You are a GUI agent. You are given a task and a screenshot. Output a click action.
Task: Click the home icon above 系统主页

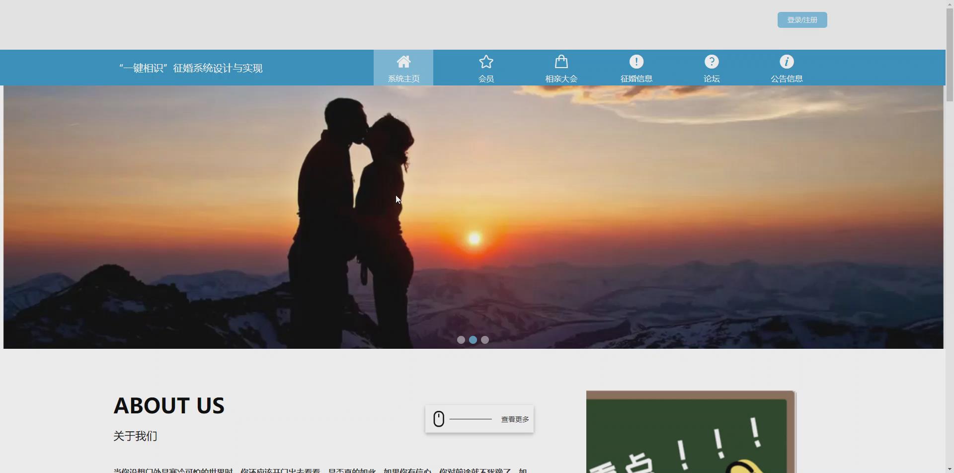pyautogui.click(x=403, y=62)
